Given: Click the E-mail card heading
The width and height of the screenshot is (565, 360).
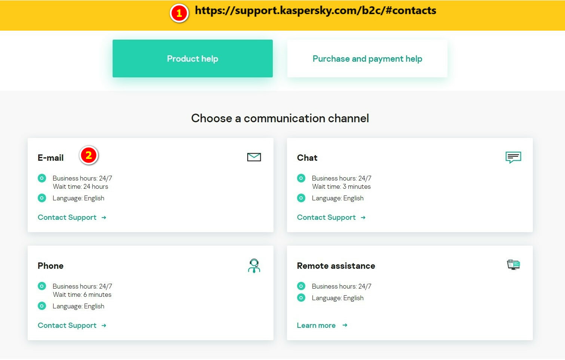Looking at the screenshot, I should point(51,158).
